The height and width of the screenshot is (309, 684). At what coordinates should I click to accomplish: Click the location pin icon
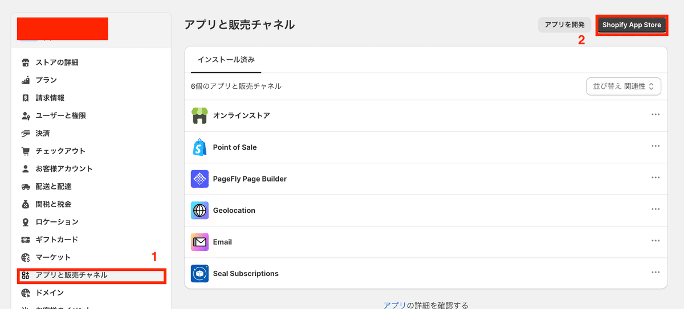pos(25,222)
